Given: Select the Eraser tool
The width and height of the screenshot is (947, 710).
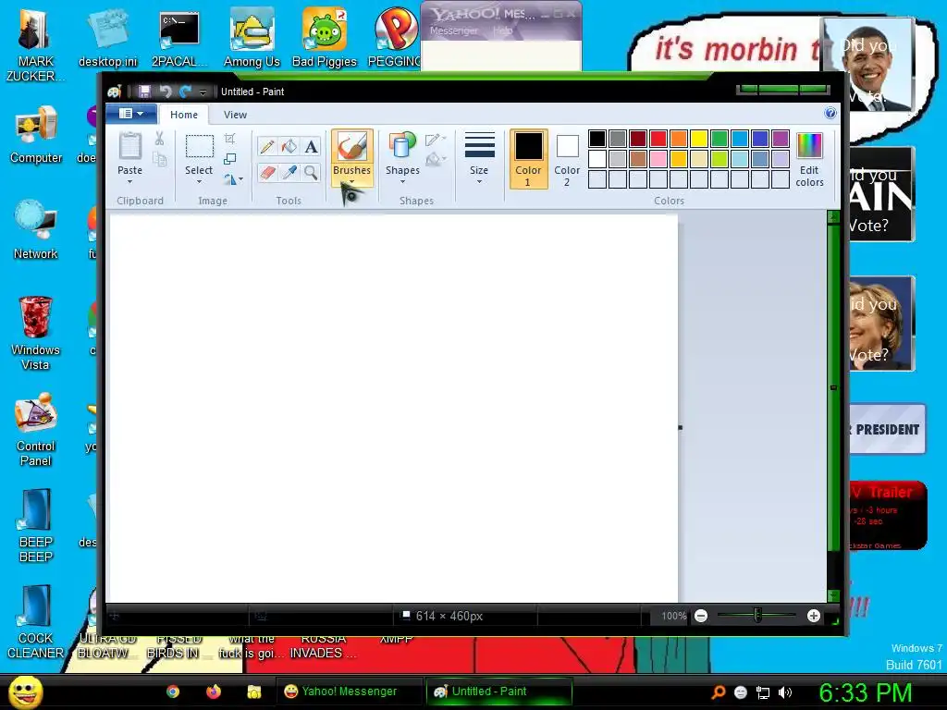Looking at the screenshot, I should coord(267,173).
